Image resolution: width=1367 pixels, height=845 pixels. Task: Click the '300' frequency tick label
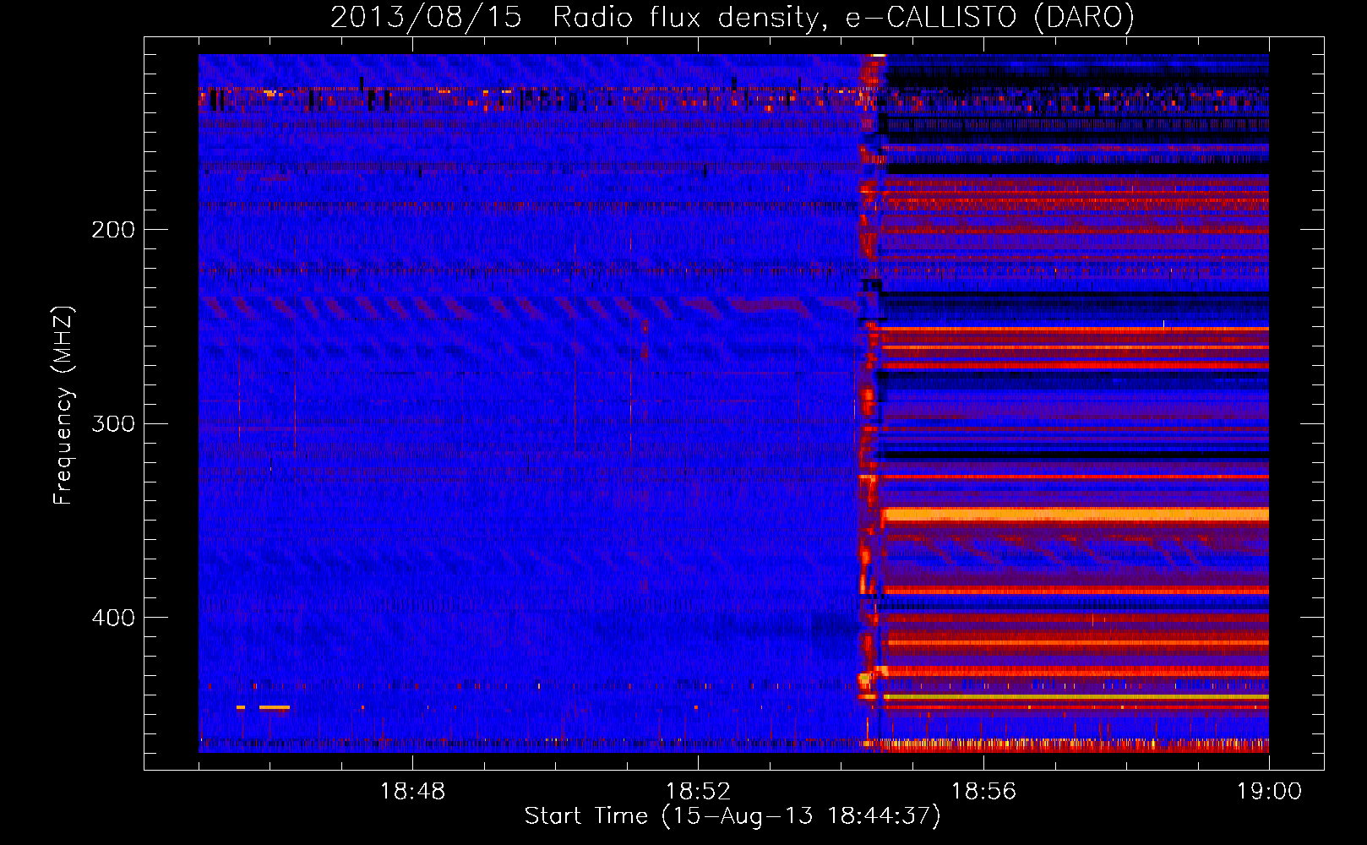coord(113,423)
